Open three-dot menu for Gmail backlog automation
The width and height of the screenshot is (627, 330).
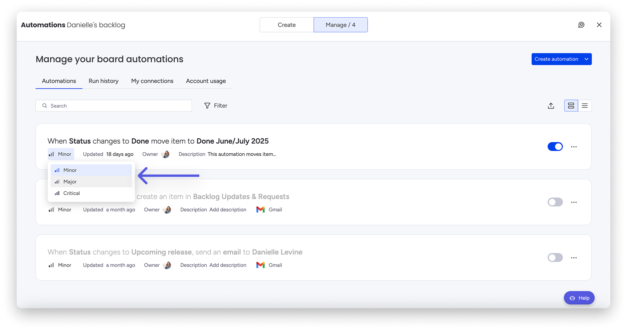coord(574,202)
